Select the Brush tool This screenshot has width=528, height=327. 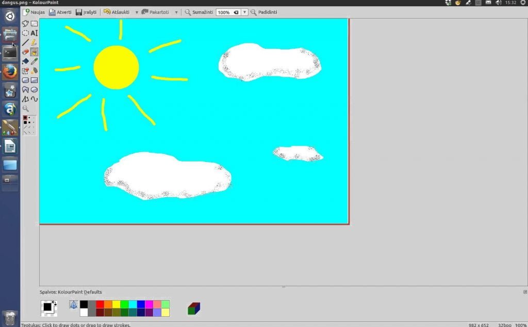[x=35, y=52]
